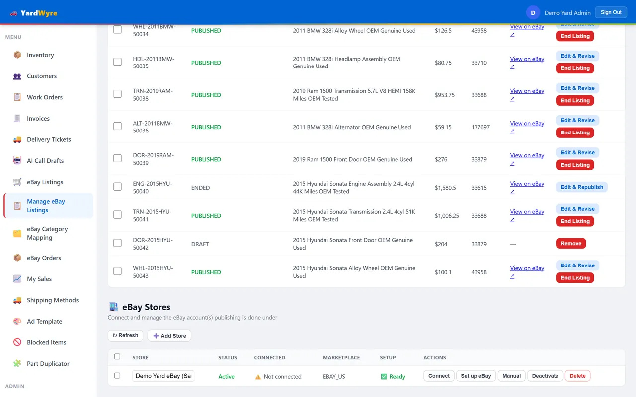
Task: Select the Demo Yard eBay store checkbox
Action: pyautogui.click(x=117, y=376)
